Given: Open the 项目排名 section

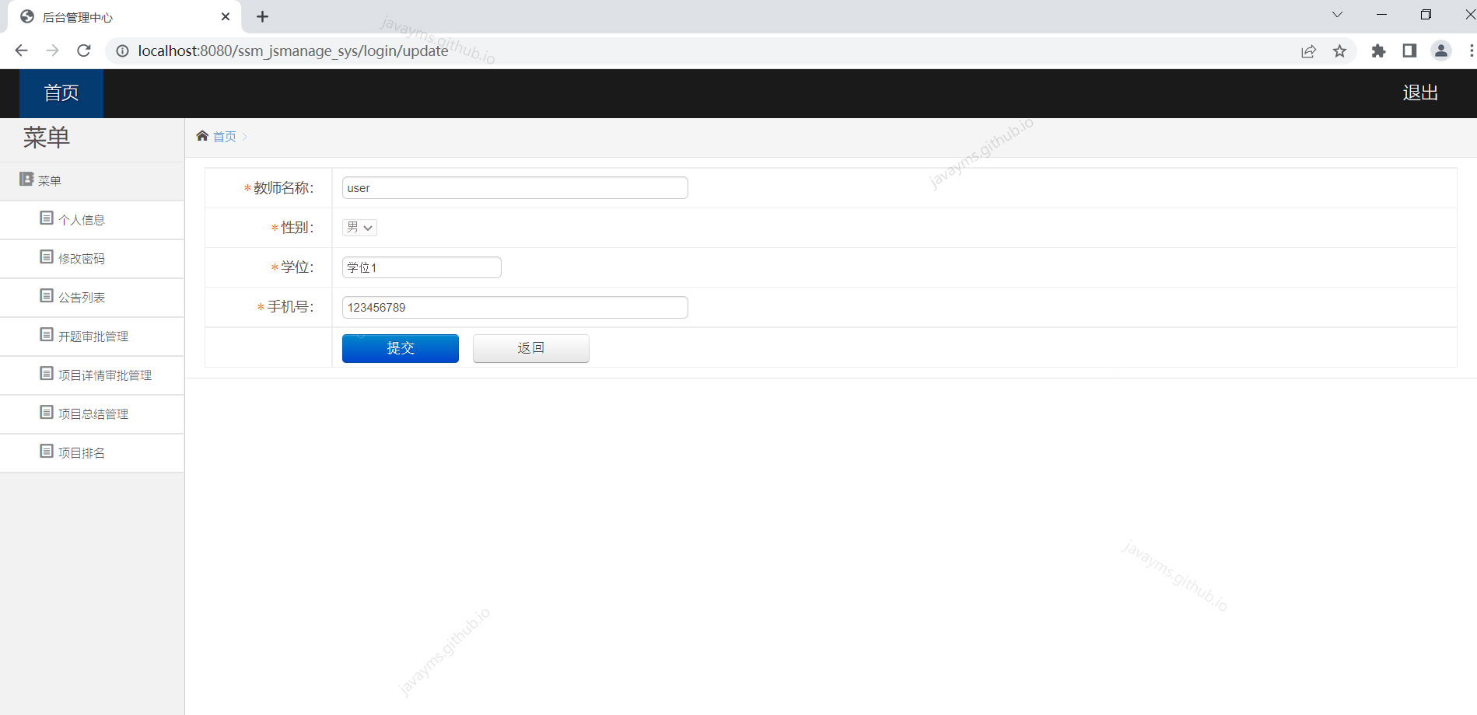Looking at the screenshot, I should coord(81,452).
